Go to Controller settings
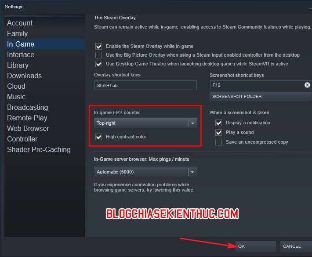The height and width of the screenshot is (257, 312). point(45,139)
